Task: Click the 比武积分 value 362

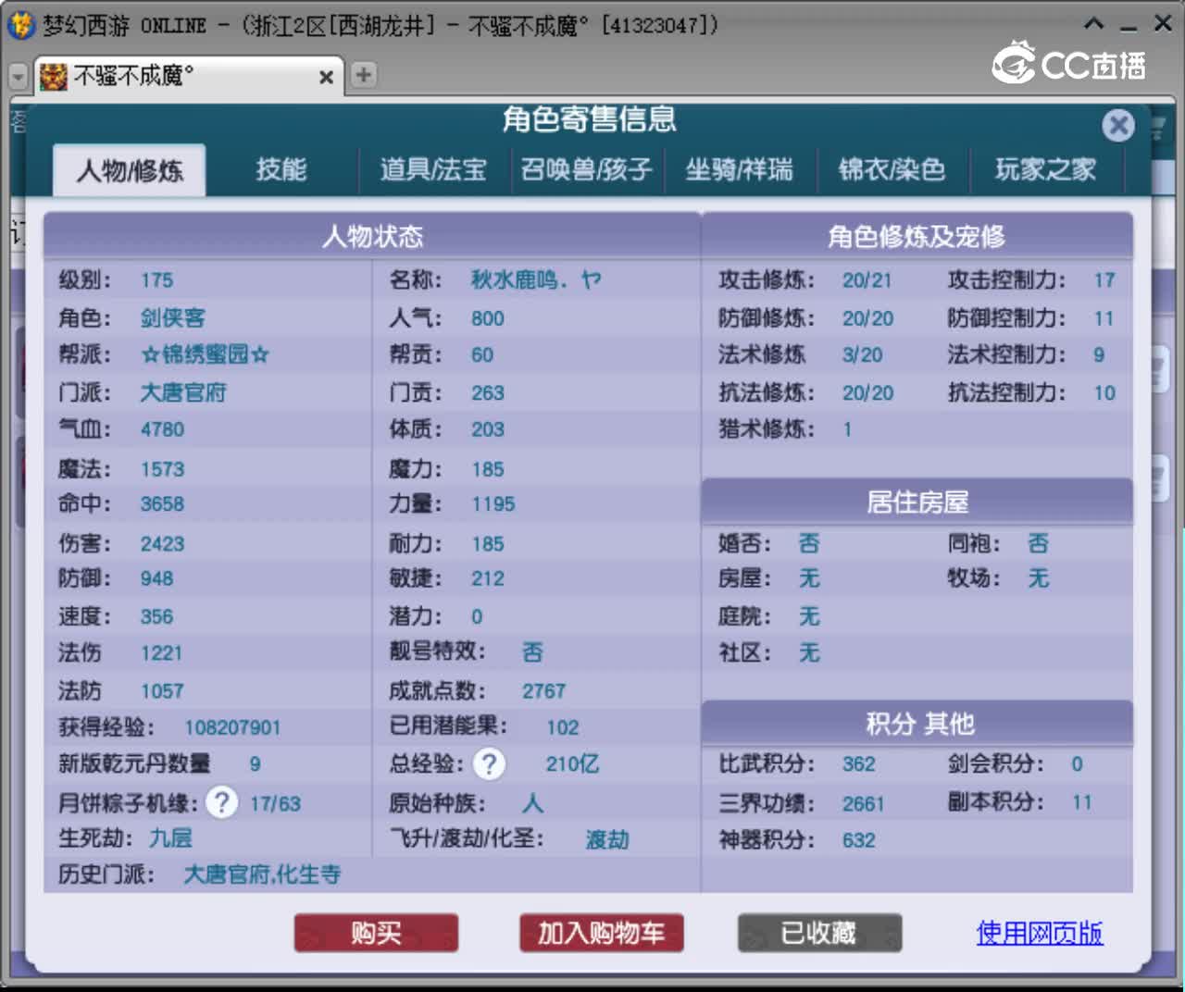Action: (x=858, y=763)
